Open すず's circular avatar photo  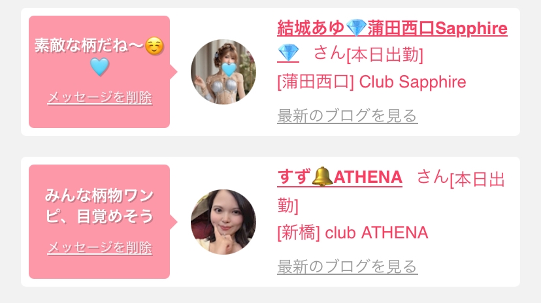(x=223, y=222)
